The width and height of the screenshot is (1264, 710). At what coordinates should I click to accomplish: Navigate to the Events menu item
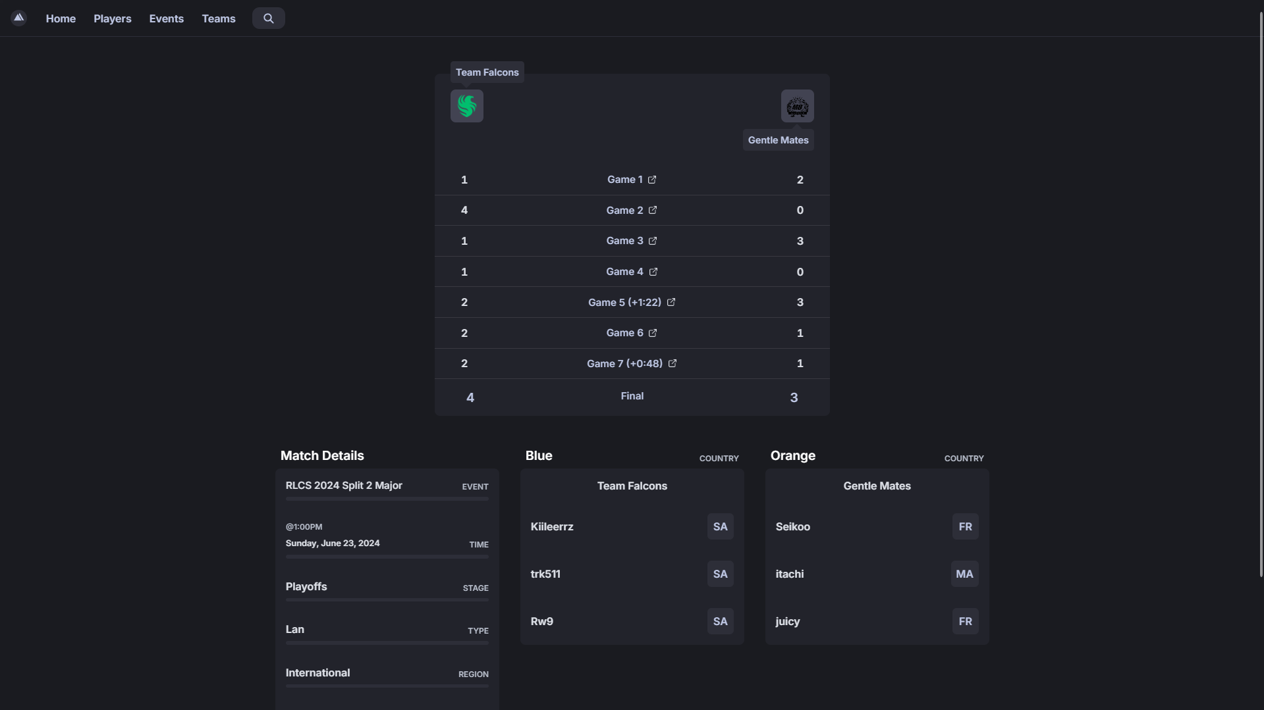pyautogui.click(x=166, y=18)
